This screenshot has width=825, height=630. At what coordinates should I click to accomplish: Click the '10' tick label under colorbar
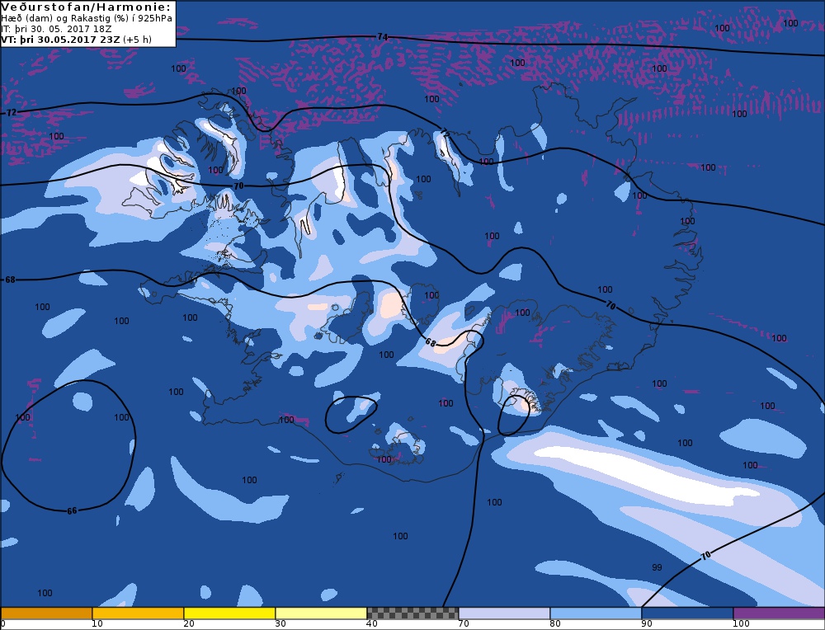point(97,623)
